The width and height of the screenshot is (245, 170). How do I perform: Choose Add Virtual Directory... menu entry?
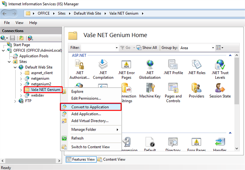91,121
